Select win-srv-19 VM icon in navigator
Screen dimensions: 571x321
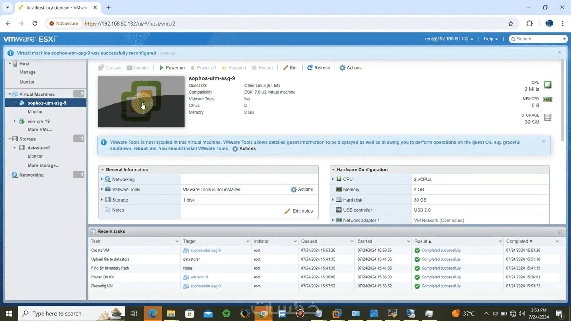22,121
